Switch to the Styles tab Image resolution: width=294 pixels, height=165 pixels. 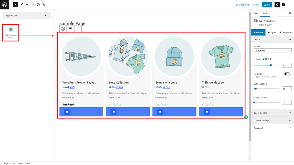click(x=272, y=32)
